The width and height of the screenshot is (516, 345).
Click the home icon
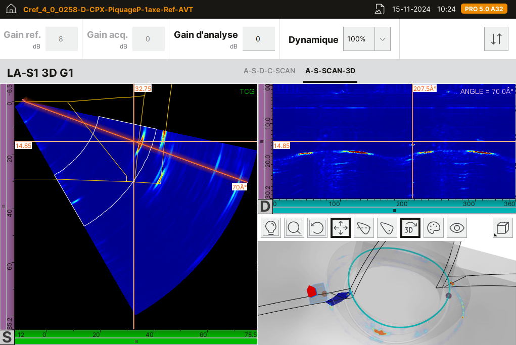11,10
